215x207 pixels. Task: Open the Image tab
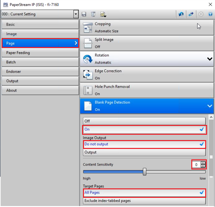(x=40, y=34)
